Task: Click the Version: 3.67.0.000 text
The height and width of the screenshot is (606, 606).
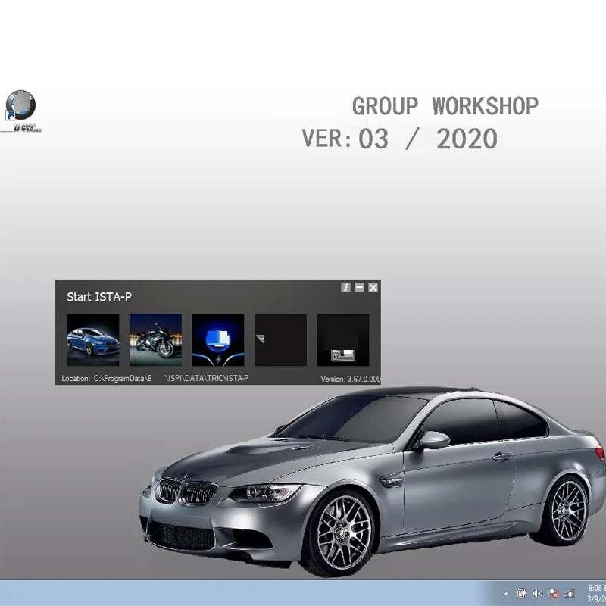Action: (351, 379)
